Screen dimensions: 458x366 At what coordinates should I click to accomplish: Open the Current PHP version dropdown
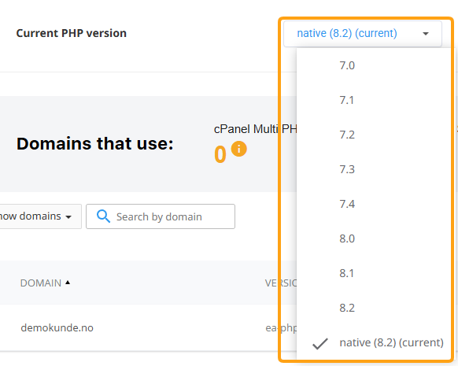pyautogui.click(x=363, y=34)
